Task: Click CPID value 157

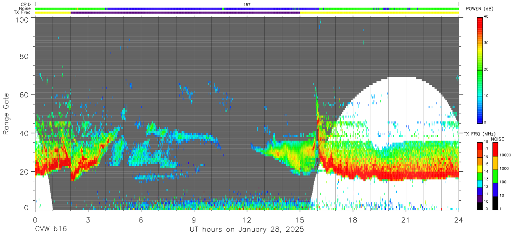Action: click(247, 5)
